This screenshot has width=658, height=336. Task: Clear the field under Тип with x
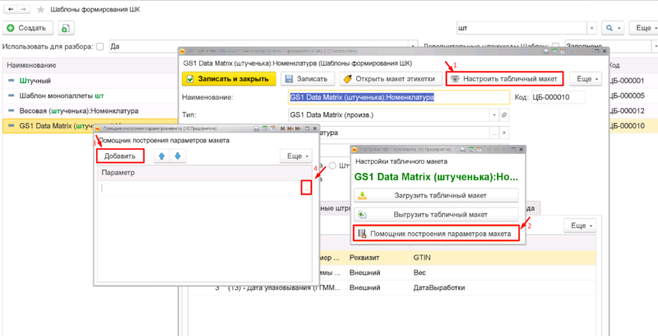click(x=504, y=133)
